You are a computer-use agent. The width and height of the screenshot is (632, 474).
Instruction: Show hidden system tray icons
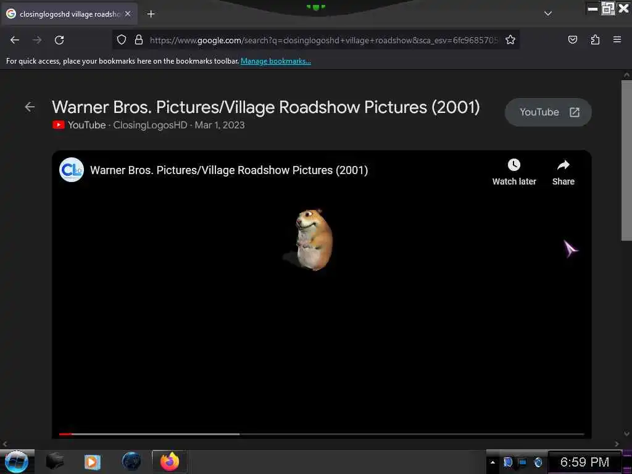pyautogui.click(x=493, y=462)
